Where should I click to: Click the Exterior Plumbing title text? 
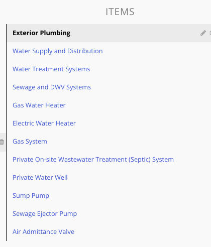tap(42, 33)
